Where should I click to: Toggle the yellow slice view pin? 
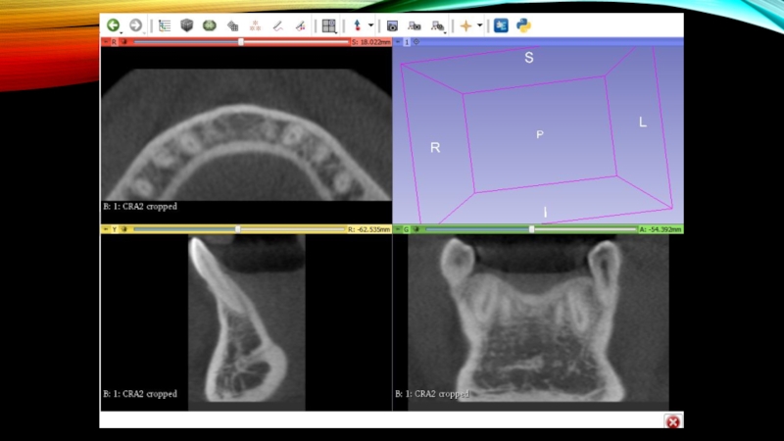106,229
